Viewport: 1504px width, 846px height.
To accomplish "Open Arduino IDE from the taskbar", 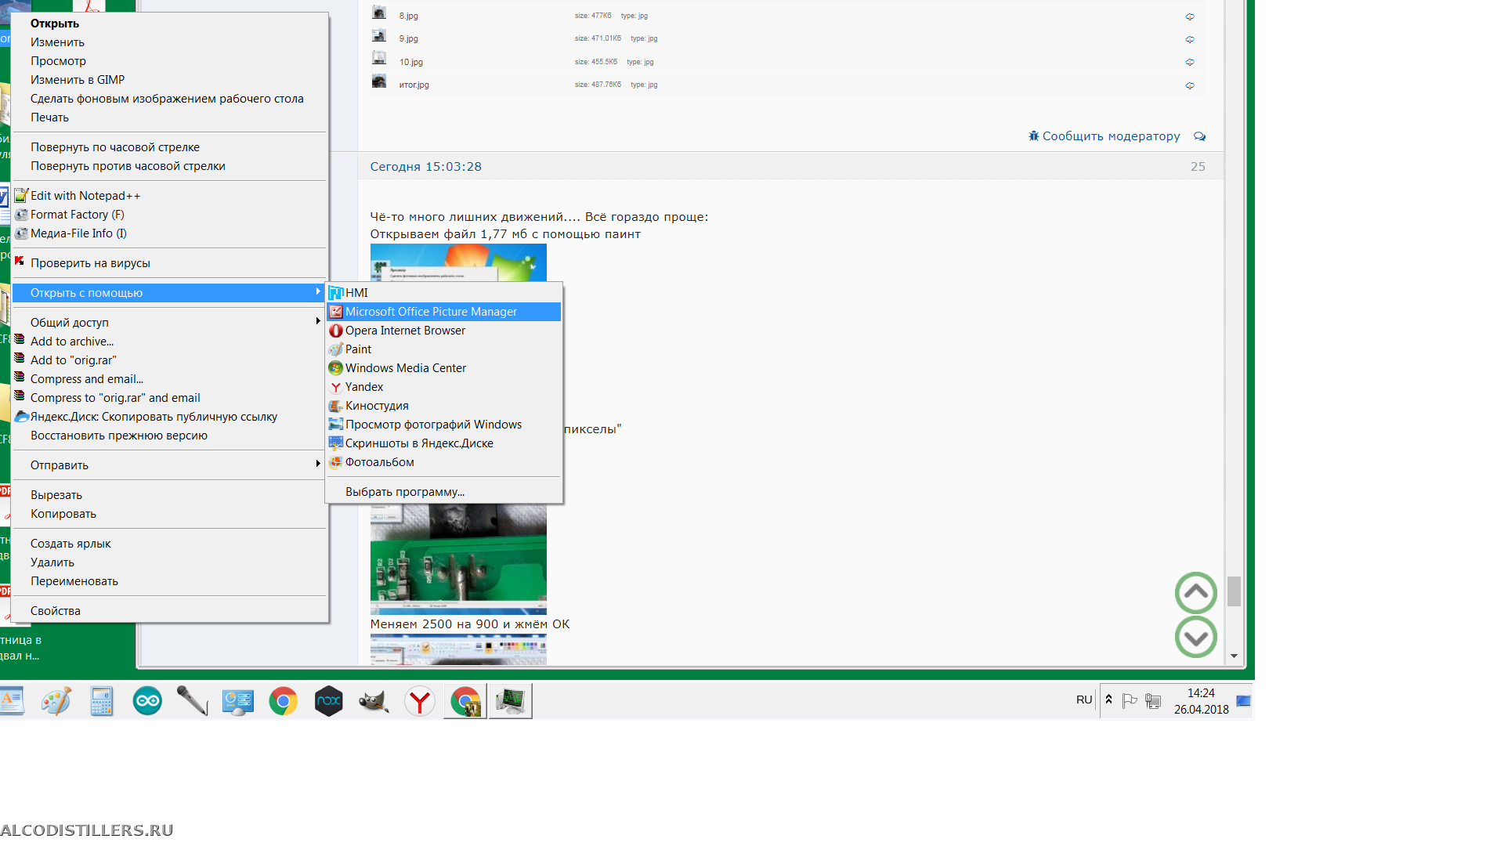I will click(x=147, y=701).
